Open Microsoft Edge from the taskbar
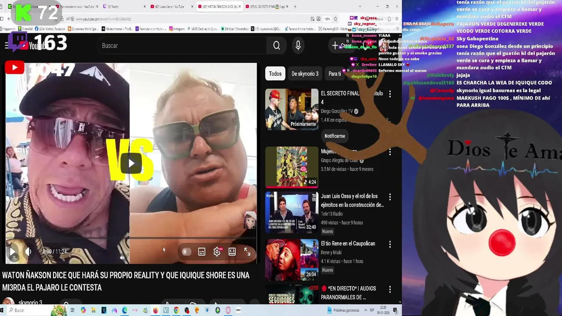Image resolution: width=562 pixels, height=316 pixels. (x=125, y=310)
